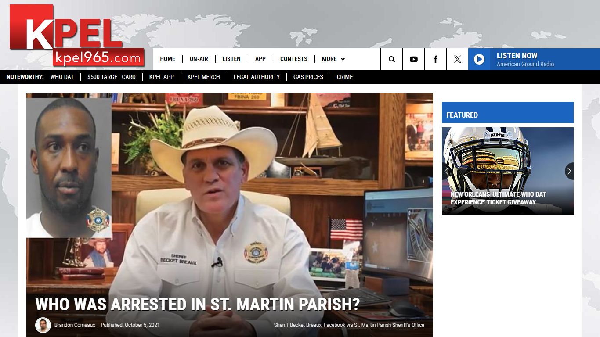The width and height of the screenshot is (600, 337).
Task: Open the Who Dat noteworthy link
Action: click(62, 77)
